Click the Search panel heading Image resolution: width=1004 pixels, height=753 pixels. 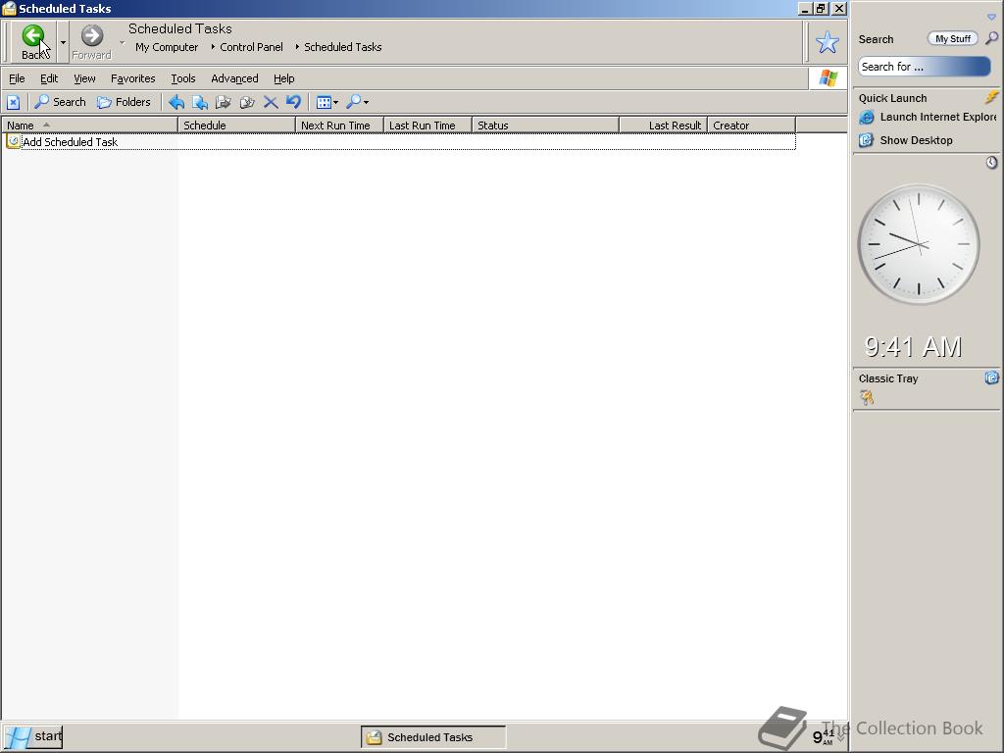[876, 39]
